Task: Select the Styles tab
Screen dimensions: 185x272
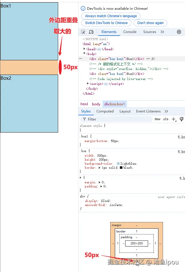Action: click(x=86, y=111)
